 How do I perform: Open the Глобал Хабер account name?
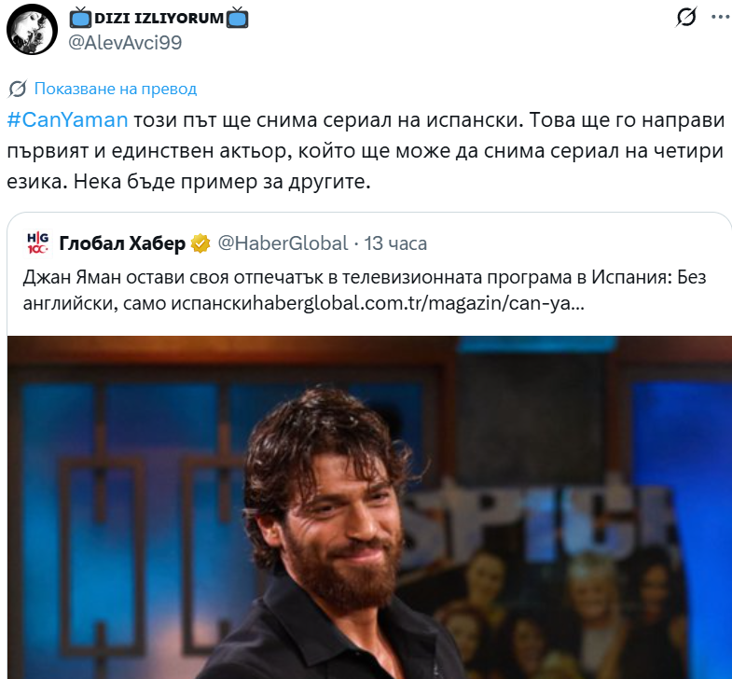click(122, 243)
